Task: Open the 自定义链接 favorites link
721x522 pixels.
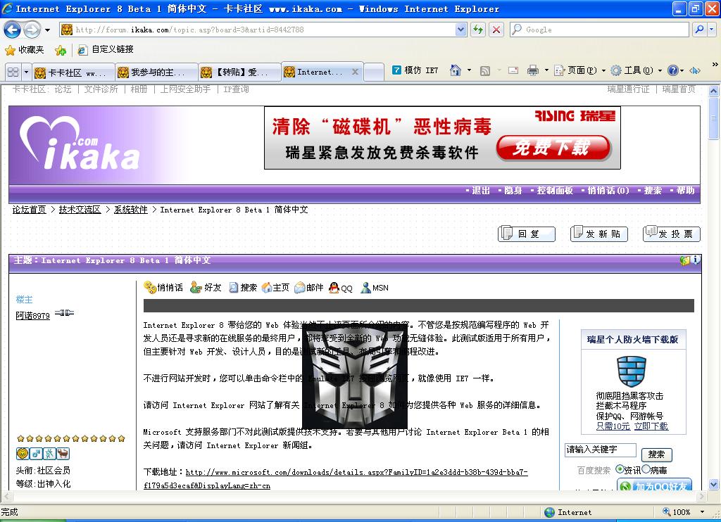Action: click(x=106, y=50)
